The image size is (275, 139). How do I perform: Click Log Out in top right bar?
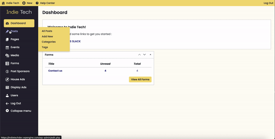point(268,3)
